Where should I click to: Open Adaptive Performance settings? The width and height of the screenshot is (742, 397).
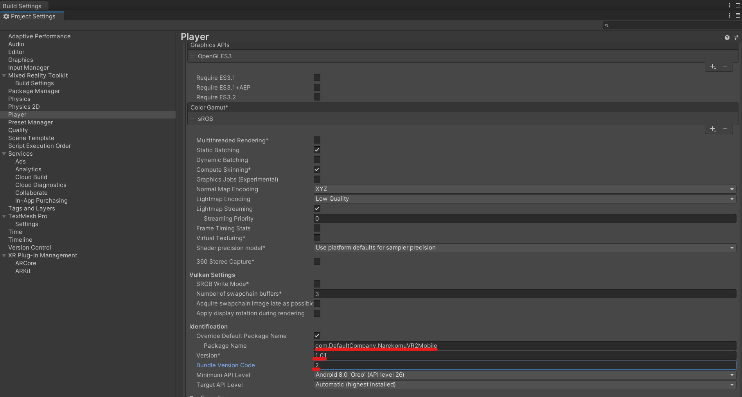[40, 36]
